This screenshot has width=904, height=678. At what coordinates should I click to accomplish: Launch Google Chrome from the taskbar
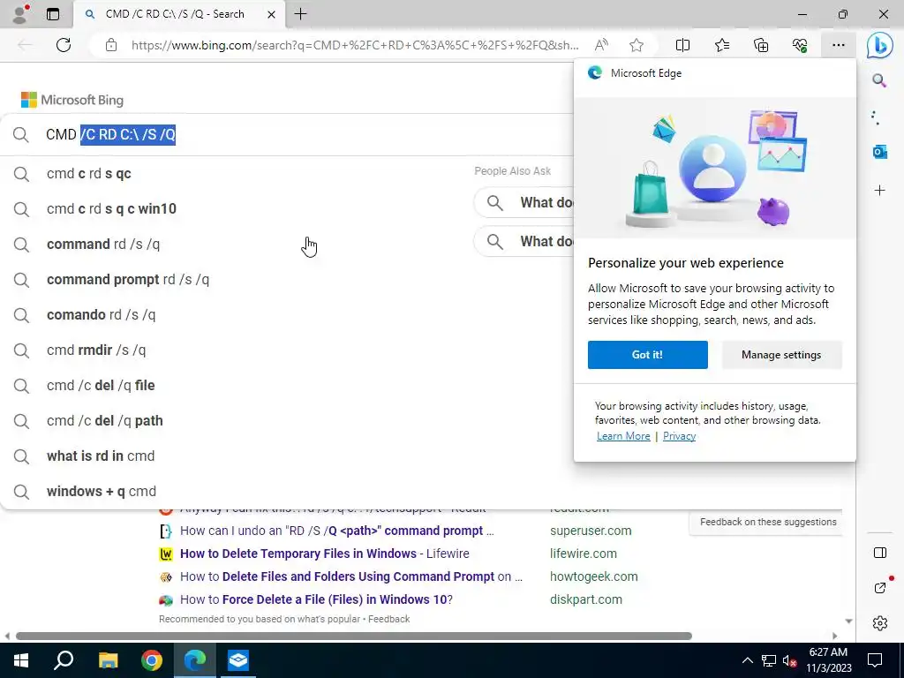tap(152, 660)
